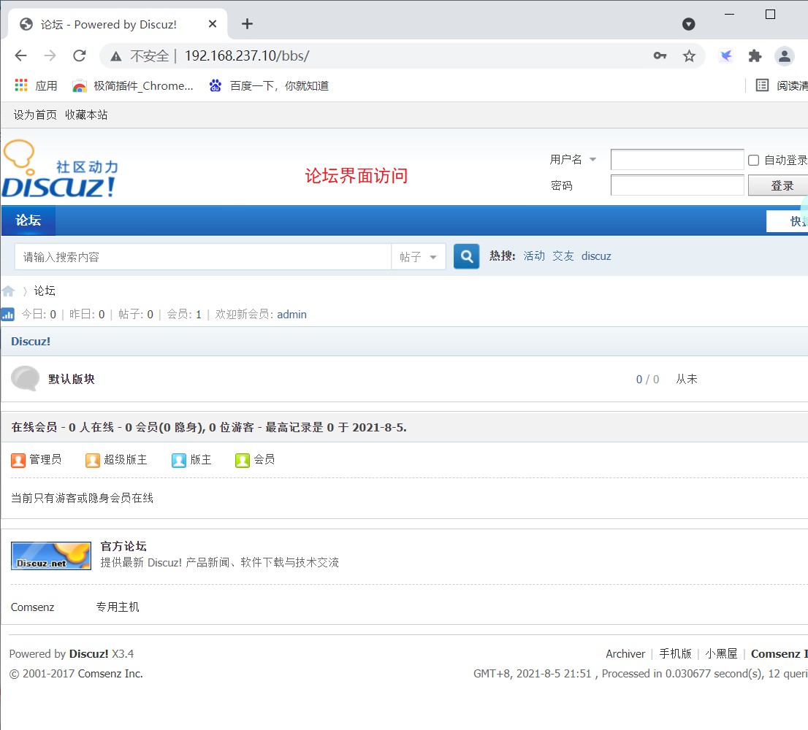Expand the 帖子 search type dropdown
Screen dimensions: 808x730
point(419,256)
